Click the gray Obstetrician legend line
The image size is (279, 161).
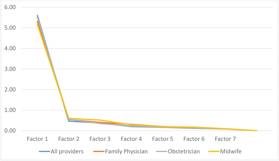click(162, 151)
